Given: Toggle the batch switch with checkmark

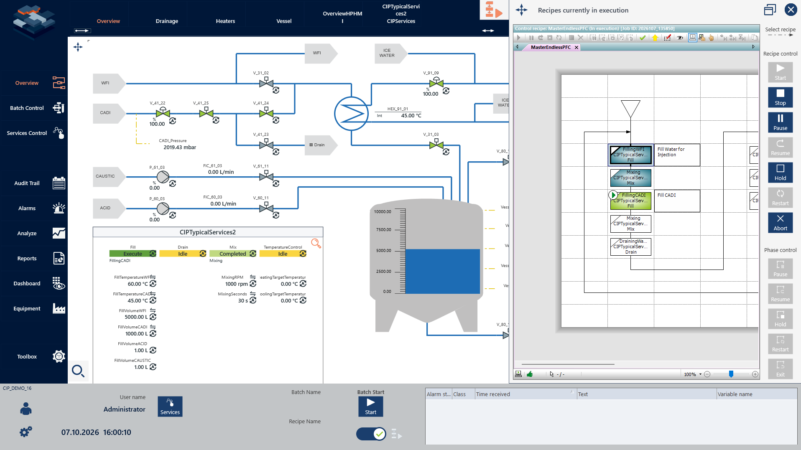Looking at the screenshot, I should 371,434.
